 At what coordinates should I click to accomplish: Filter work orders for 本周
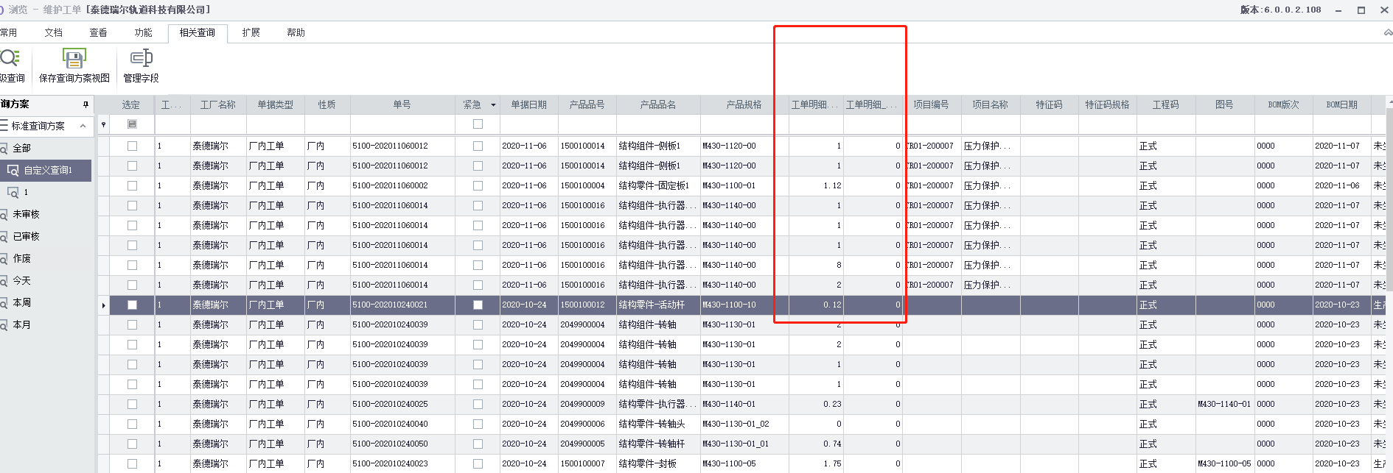[21, 302]
